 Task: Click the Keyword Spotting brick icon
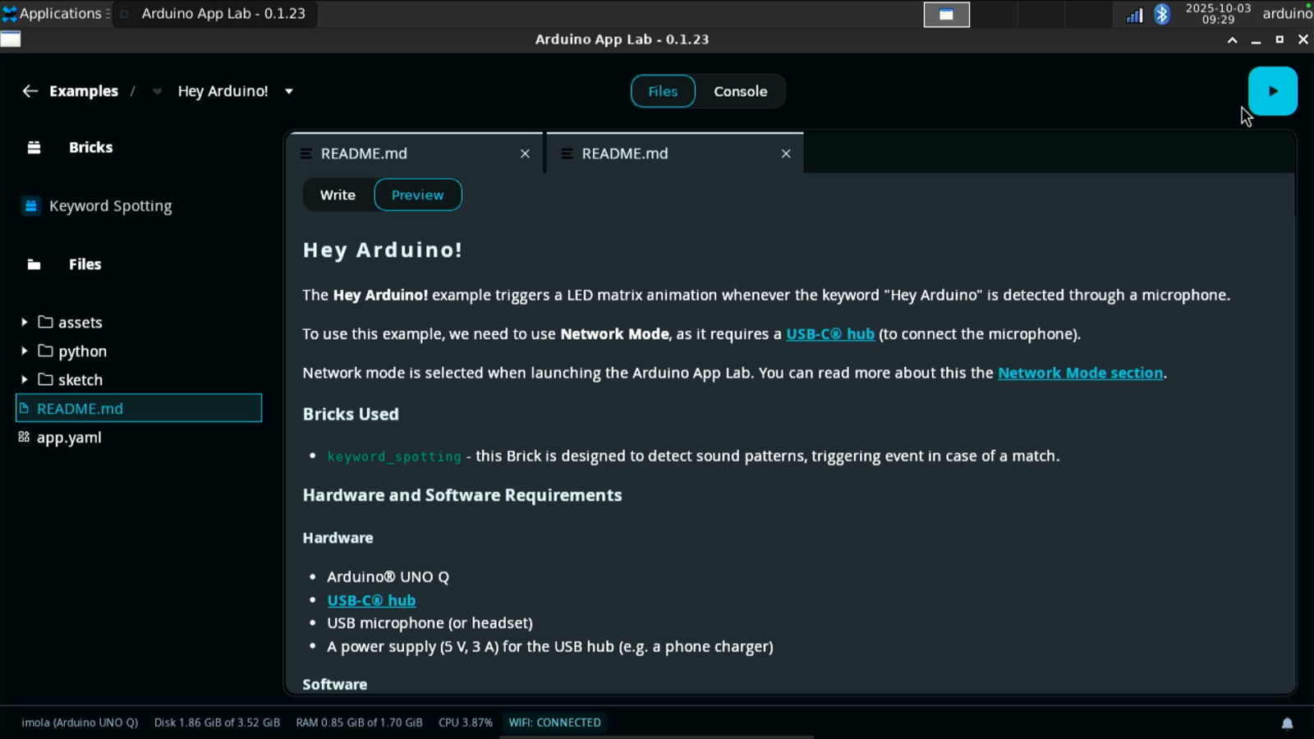tap(30, 206)
